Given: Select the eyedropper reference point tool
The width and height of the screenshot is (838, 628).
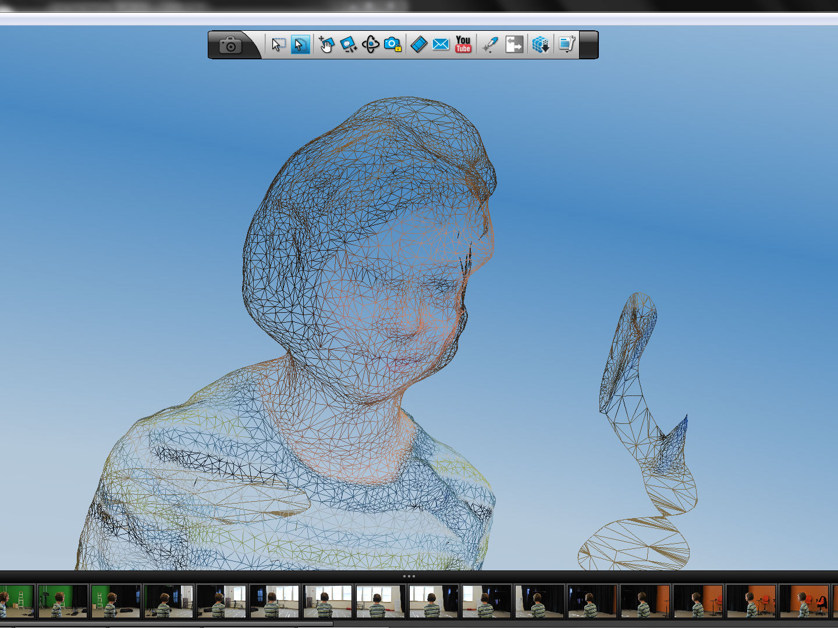Looking at the screenshot, I should tap(491, 45).
